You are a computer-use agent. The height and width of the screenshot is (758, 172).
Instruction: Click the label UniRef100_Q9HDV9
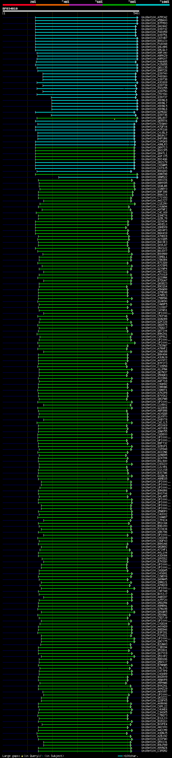tap(154, 227)
